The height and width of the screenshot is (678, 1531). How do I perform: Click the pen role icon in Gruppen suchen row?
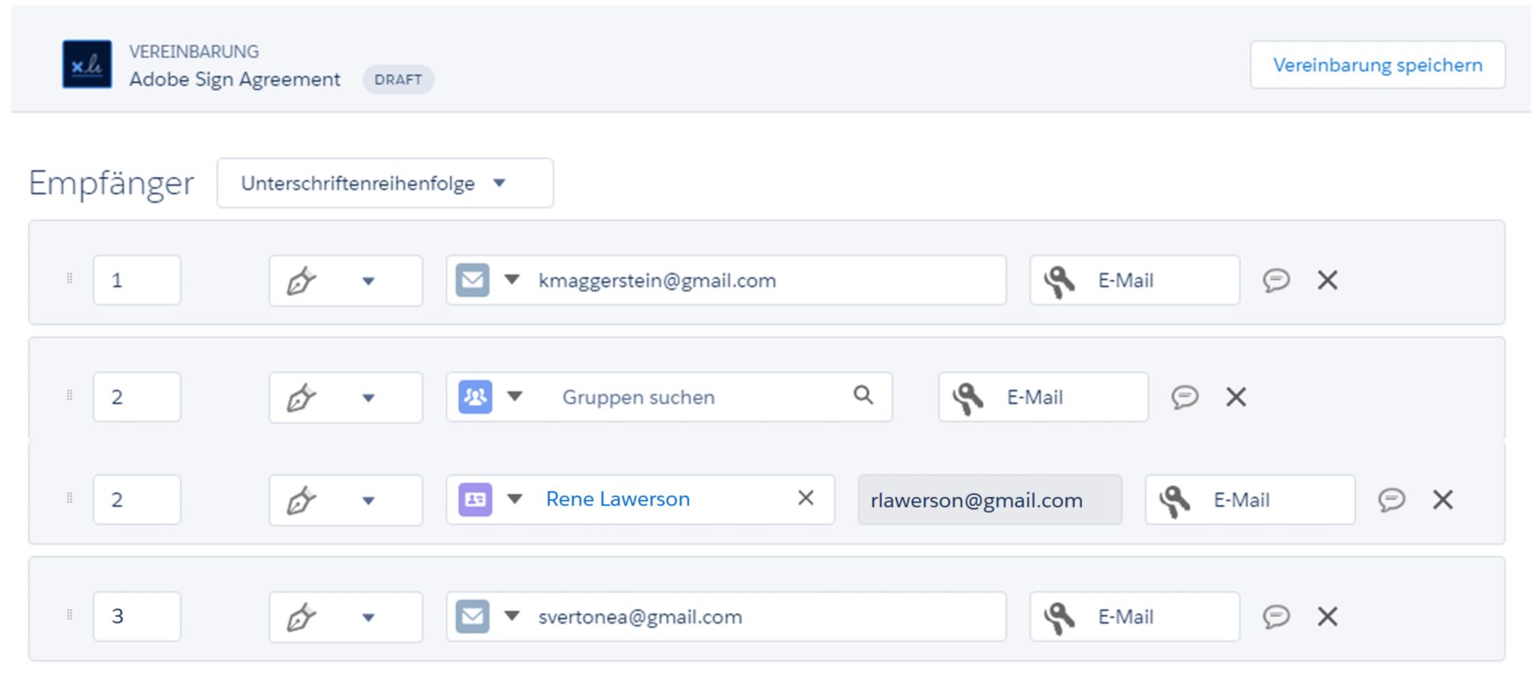pos(301,397)
